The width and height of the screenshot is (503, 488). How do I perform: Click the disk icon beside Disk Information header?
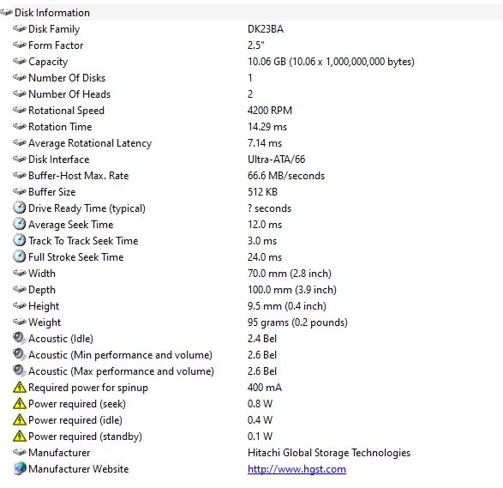6,13
